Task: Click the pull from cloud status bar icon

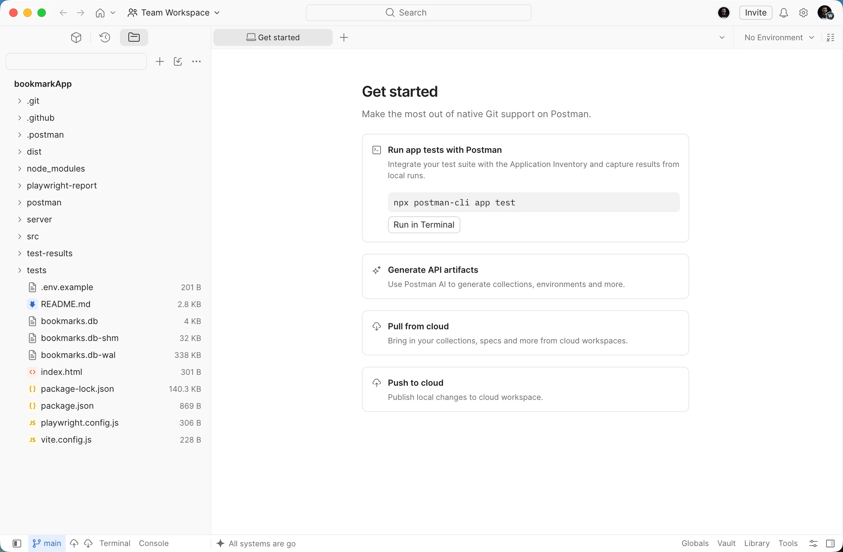Action: pos(88,543)
